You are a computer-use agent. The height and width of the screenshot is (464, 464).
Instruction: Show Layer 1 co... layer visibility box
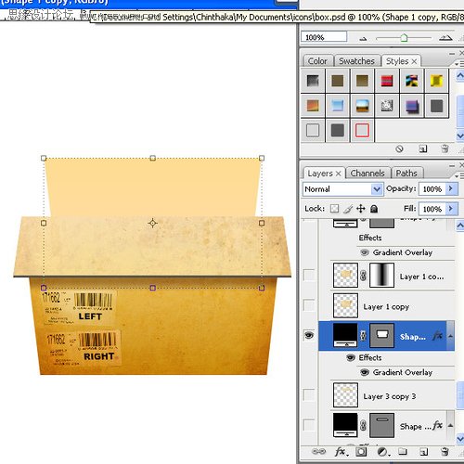coord(309,275)
